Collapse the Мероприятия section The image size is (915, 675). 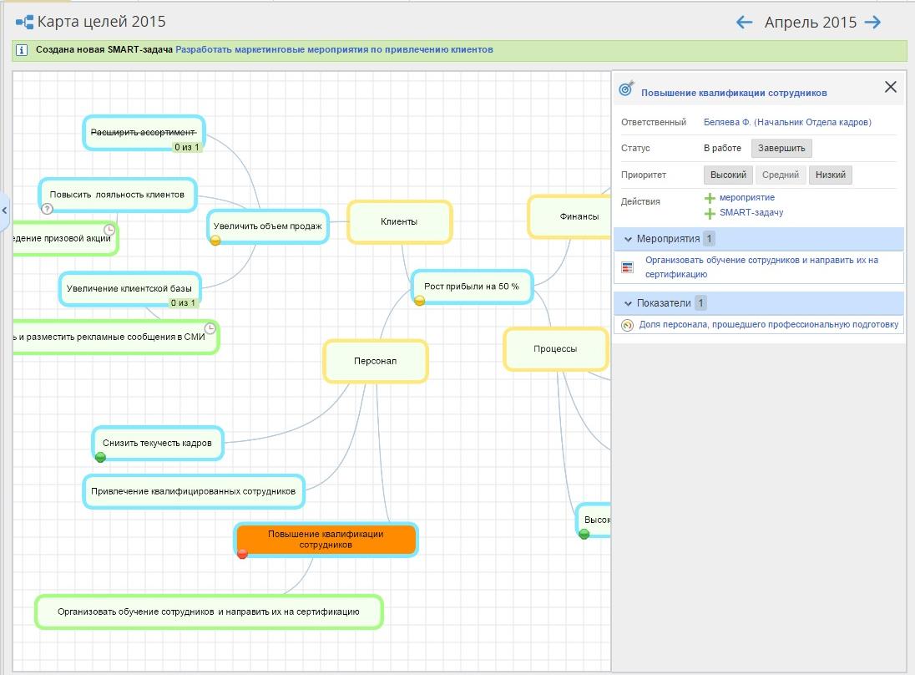tap(627, 239)
